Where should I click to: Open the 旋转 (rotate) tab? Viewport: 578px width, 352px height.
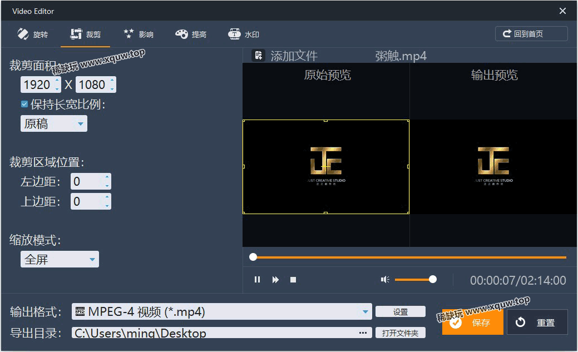32,34
